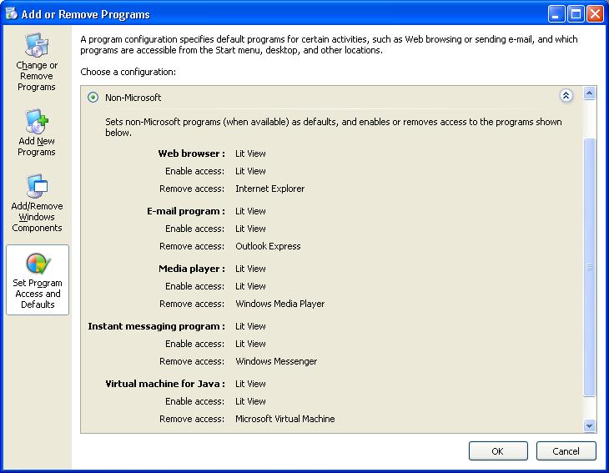Click 'Lit View' beside Web browser heading

[250, 153]
